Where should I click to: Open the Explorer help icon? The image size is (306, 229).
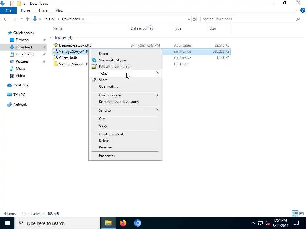[x=302, y=10]
